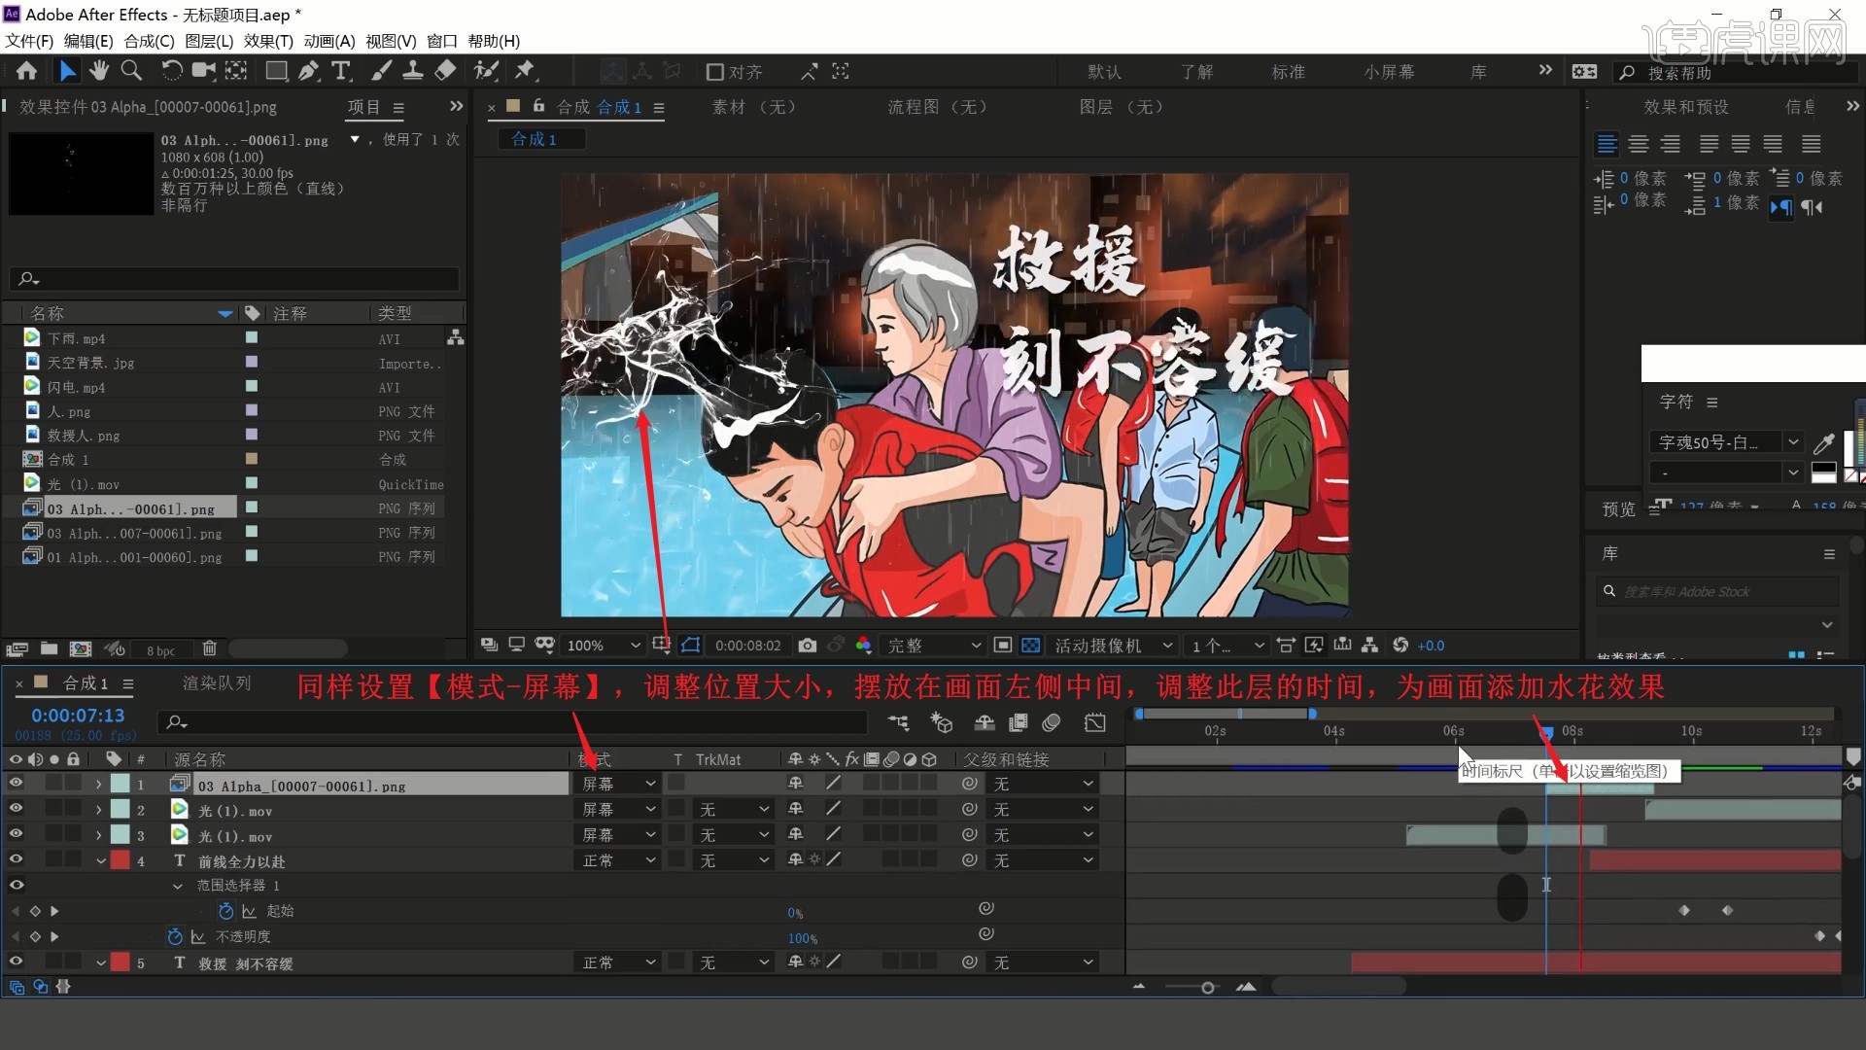
Task: Collapse 范围选择器 1 group
Action: click(x=177, y=886)
